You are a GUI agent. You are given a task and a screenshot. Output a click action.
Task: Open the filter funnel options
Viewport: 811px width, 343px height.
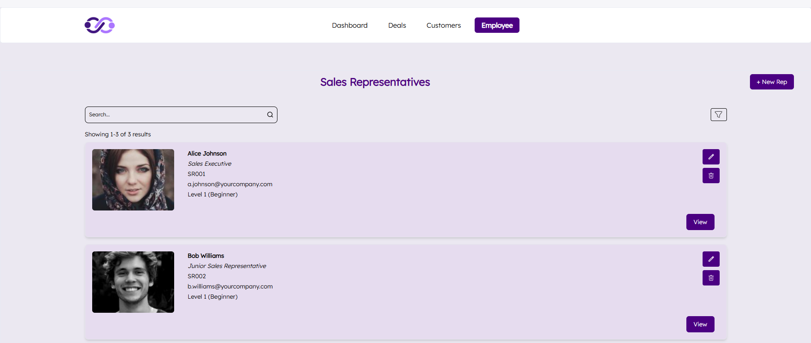(718, 115)
